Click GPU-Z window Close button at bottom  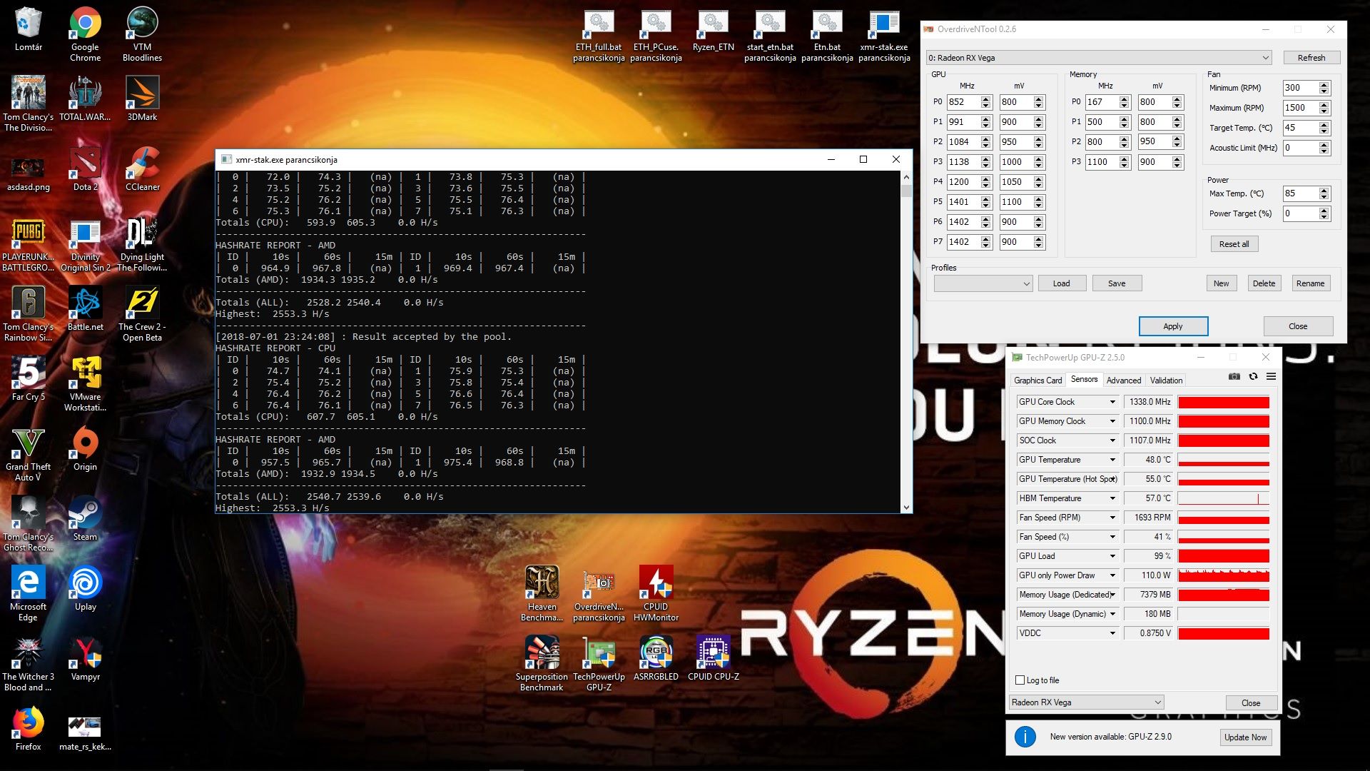point(1251,703)
